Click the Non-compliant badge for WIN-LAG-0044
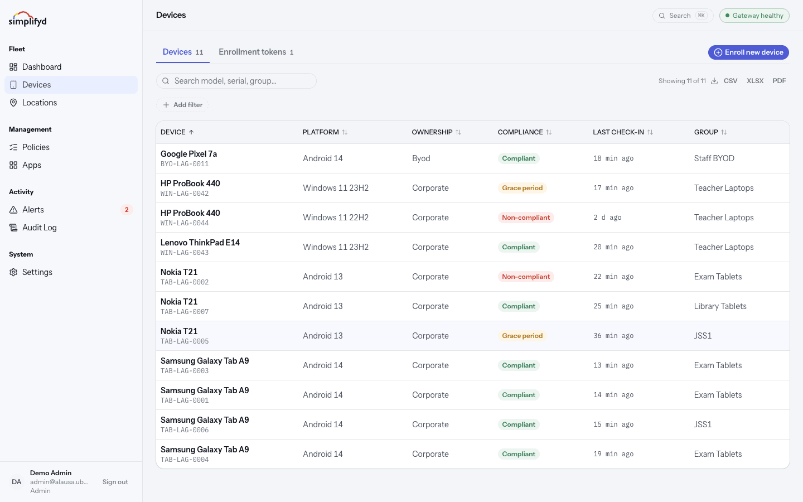 [526, 218]
